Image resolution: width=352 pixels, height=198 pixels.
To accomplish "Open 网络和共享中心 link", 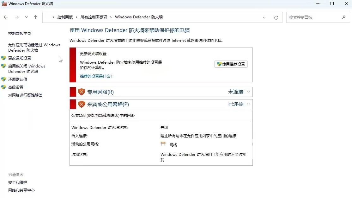I will pos(21,190).
